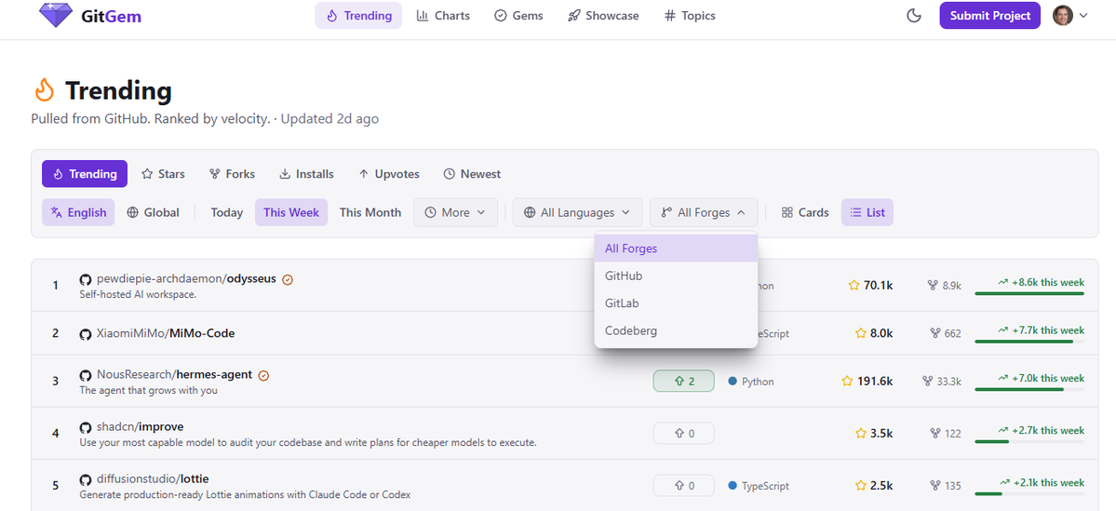Image resolution: width=1116 pixels, height=511 pixels.
Task: Sort list by Upvotes
Action: pos(389,174)
